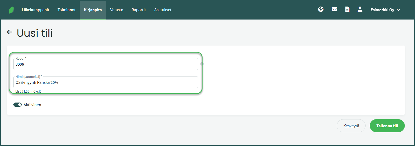The image size is (415, 146).
Task: Open the Liikekumppanit menu
Action: [x=36, y=10]
